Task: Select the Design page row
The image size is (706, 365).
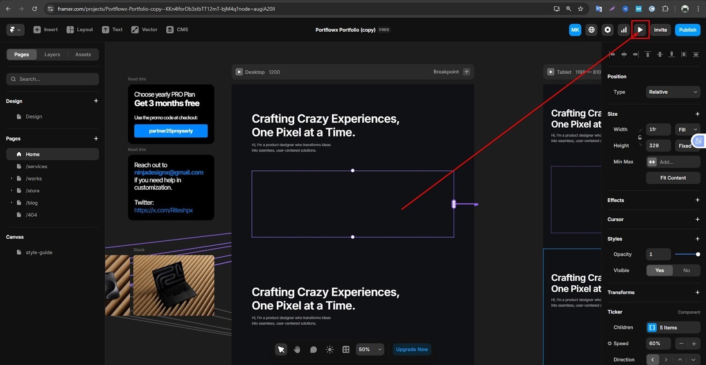Action: [53, 117]
